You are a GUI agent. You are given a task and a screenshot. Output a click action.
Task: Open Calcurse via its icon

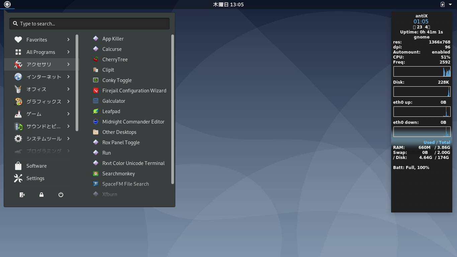[96, 49]
